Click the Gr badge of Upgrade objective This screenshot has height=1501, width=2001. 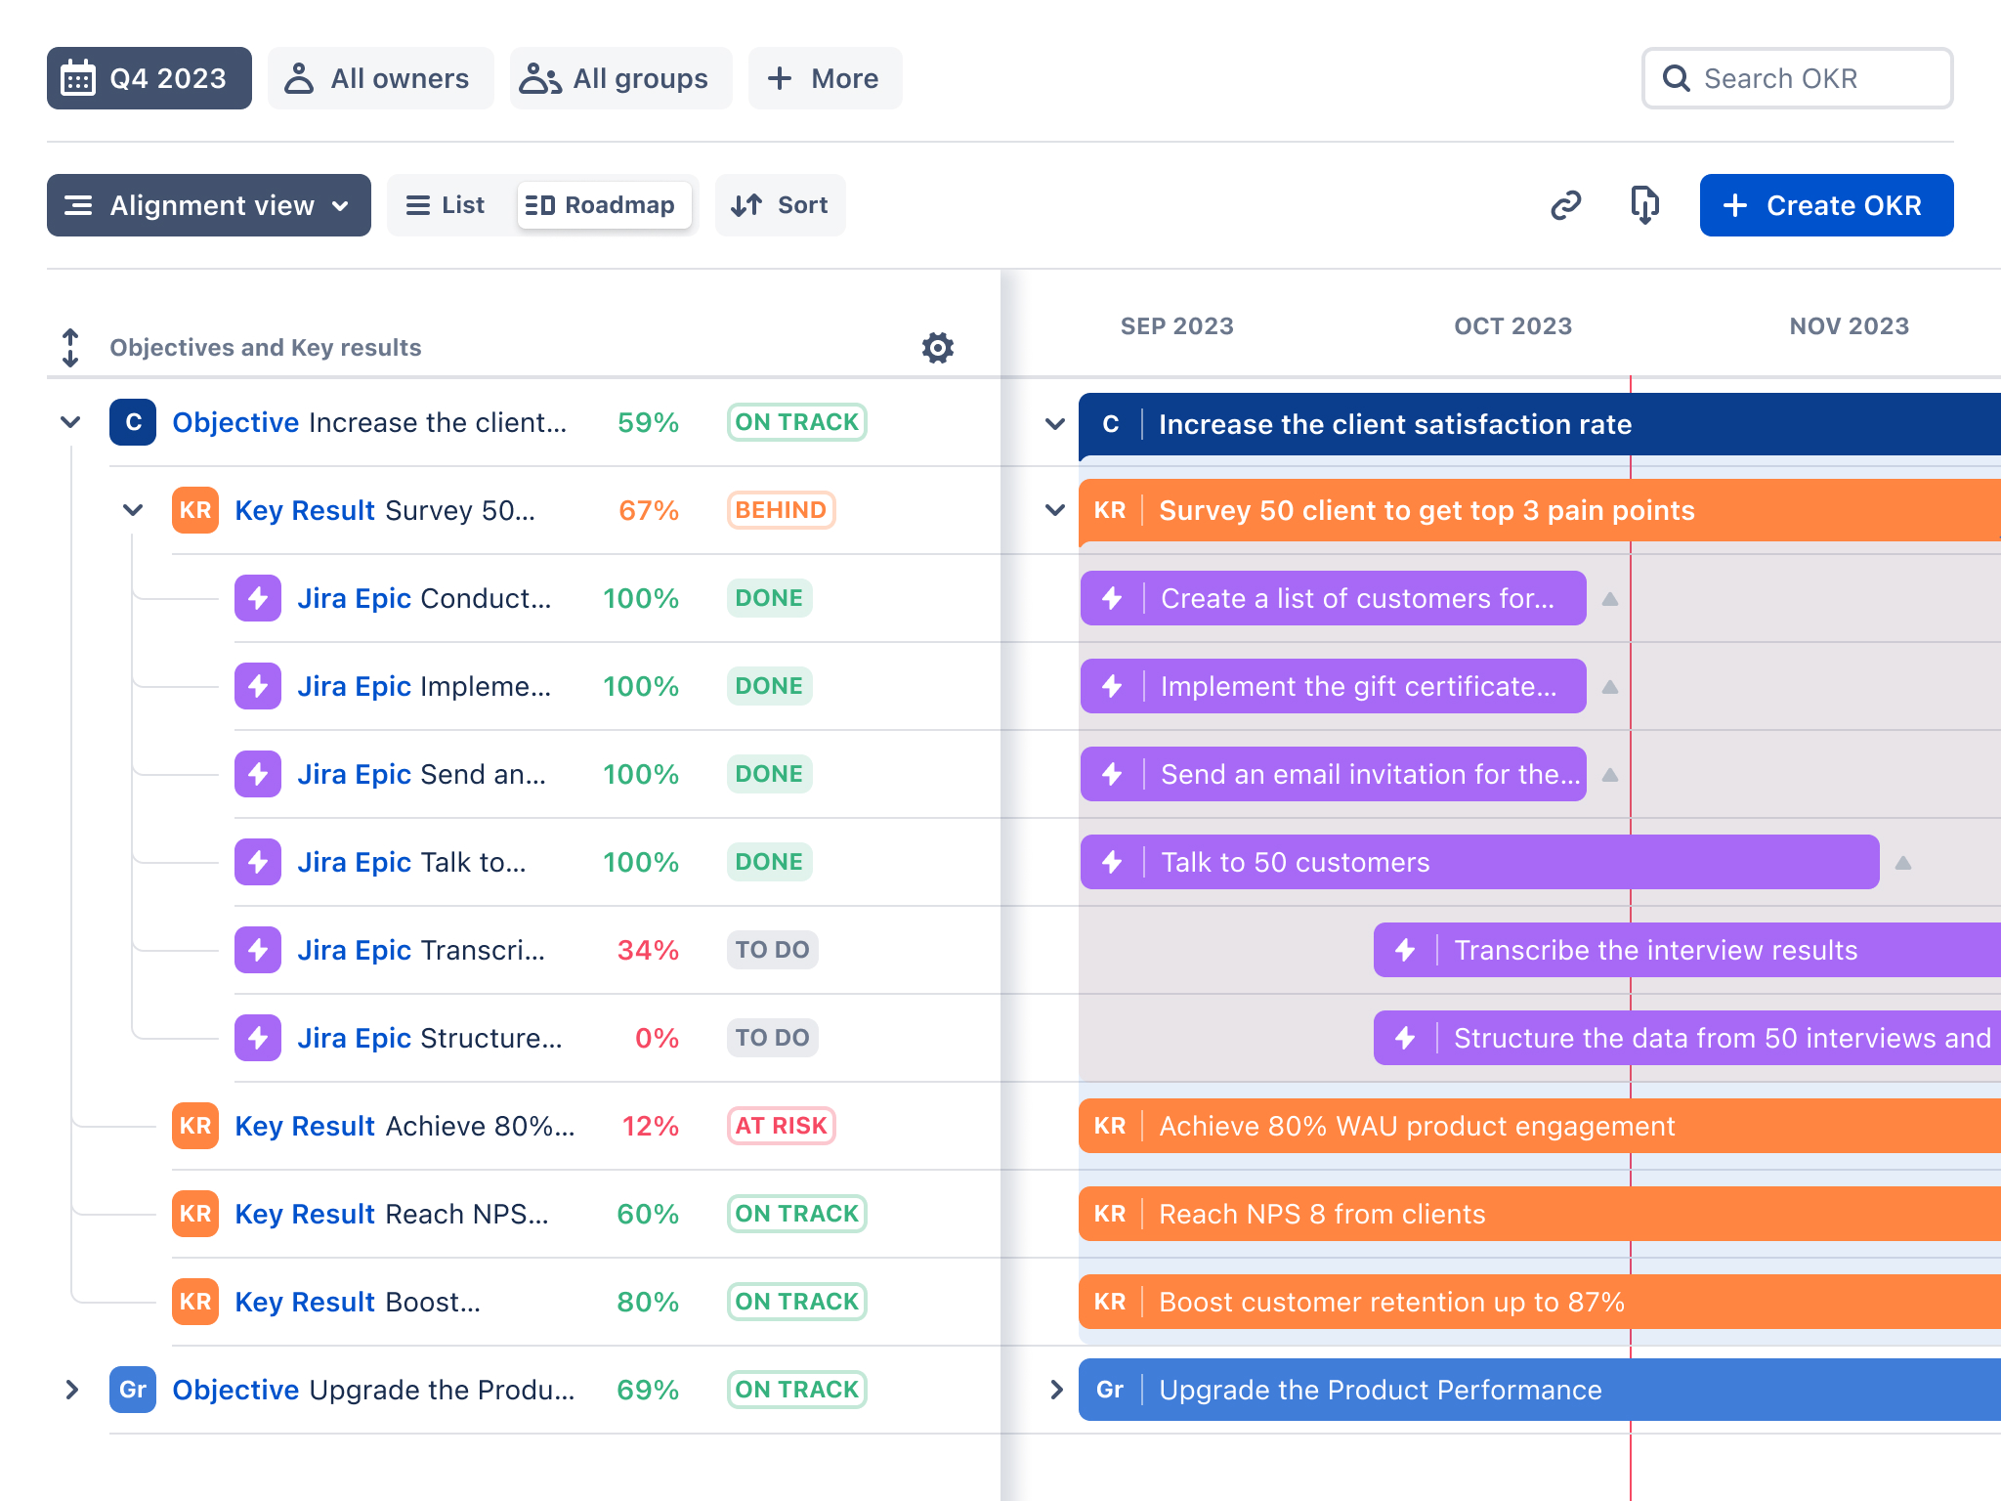click(x=133, y=1390)
